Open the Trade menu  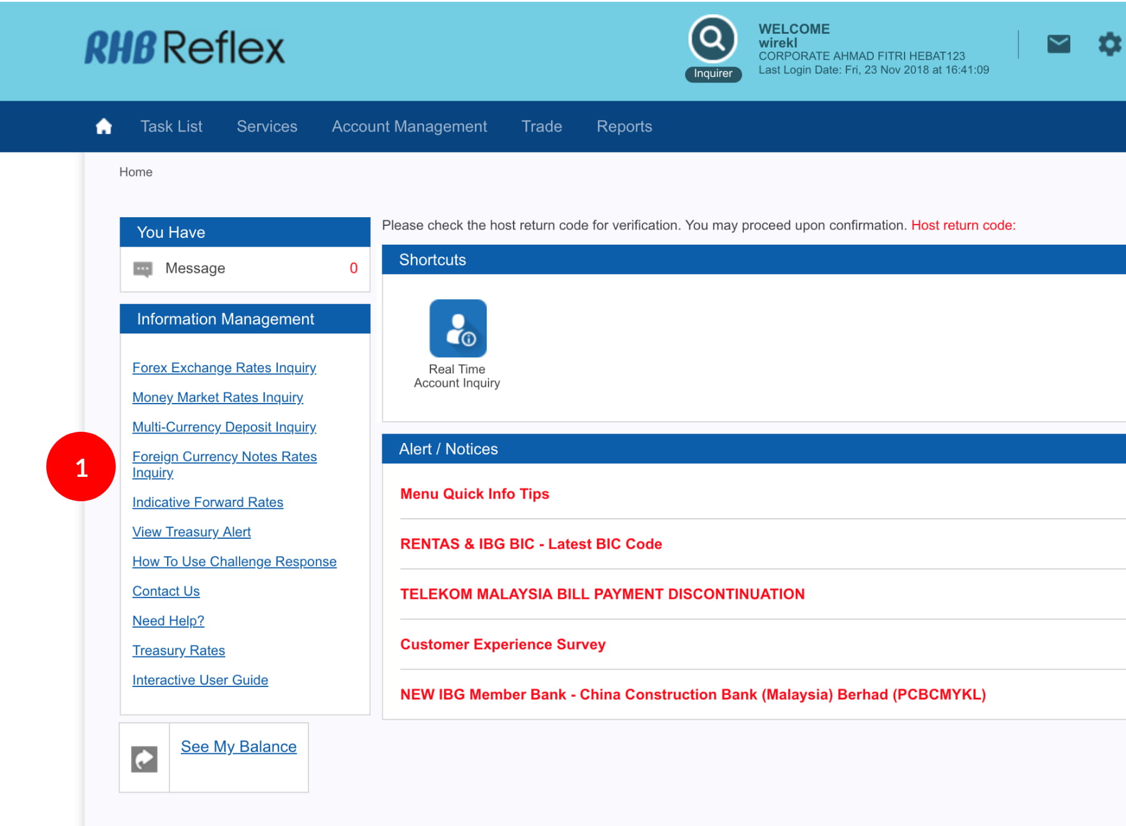[542, 126]
